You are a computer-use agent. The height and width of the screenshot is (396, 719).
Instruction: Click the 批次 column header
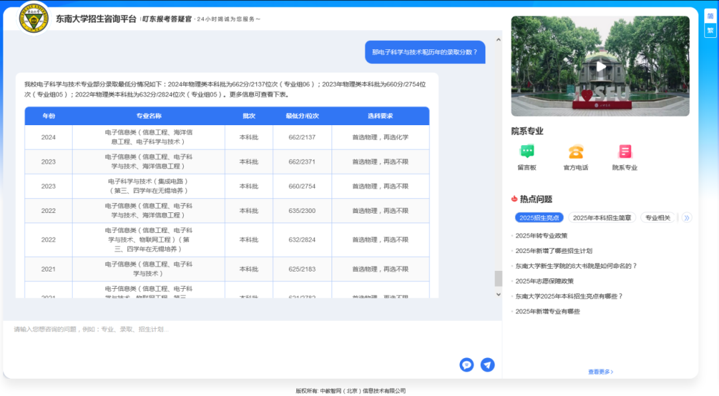point(249,116)
